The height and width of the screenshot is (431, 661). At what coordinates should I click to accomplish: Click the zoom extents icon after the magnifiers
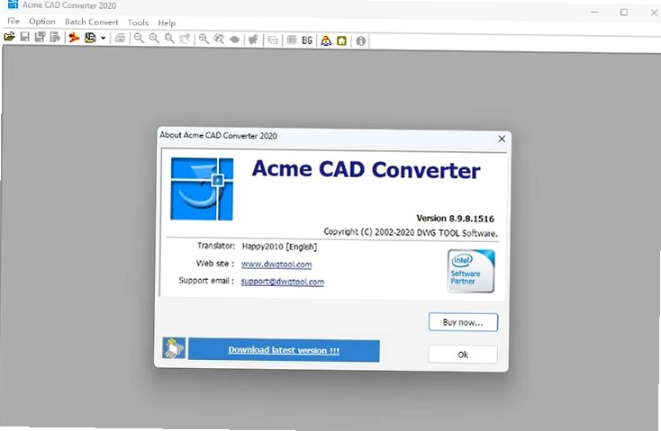185,40
